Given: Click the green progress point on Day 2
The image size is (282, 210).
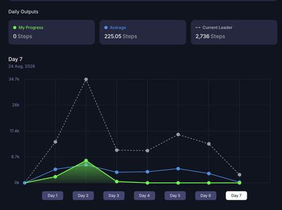Looking at the screenshot, I should pos(86,161).
